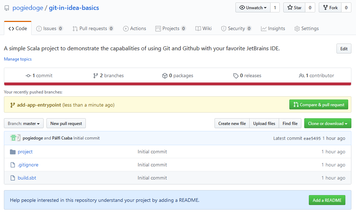Click the forks count next to Fork

click(346, 8)
